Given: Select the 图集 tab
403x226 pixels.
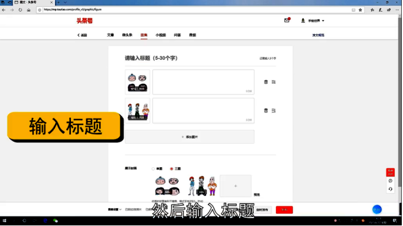Looking at the screenshot, I should click(144, 35).
